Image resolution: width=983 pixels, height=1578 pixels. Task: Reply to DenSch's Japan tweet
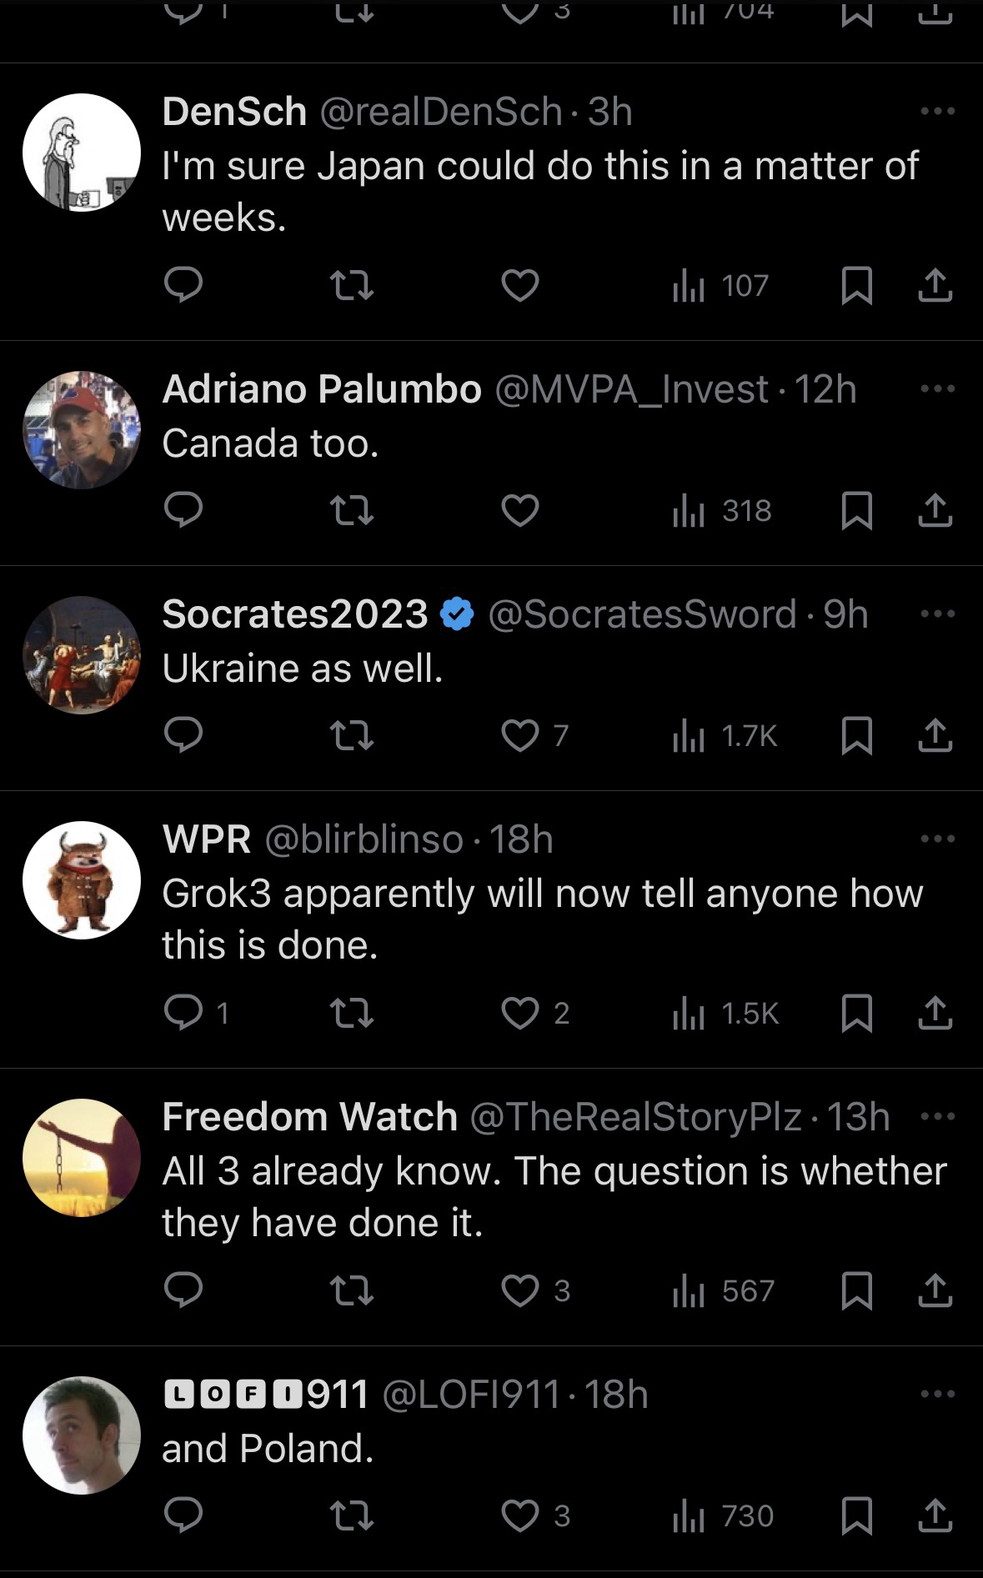183,285
